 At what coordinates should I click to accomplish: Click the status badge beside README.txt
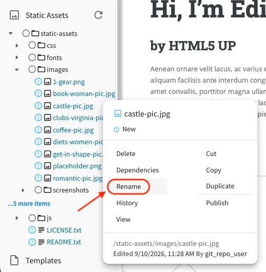click(x=32, y=242)
